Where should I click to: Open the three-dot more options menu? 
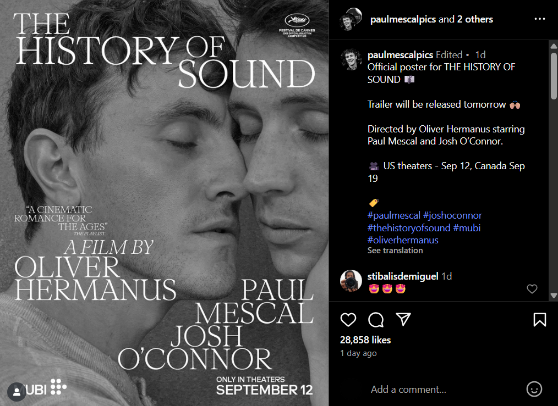pos(539,19)
